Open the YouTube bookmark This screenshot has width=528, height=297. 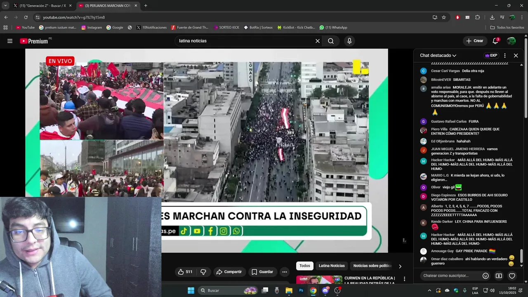pyautogui.click(x=25, y=28)
